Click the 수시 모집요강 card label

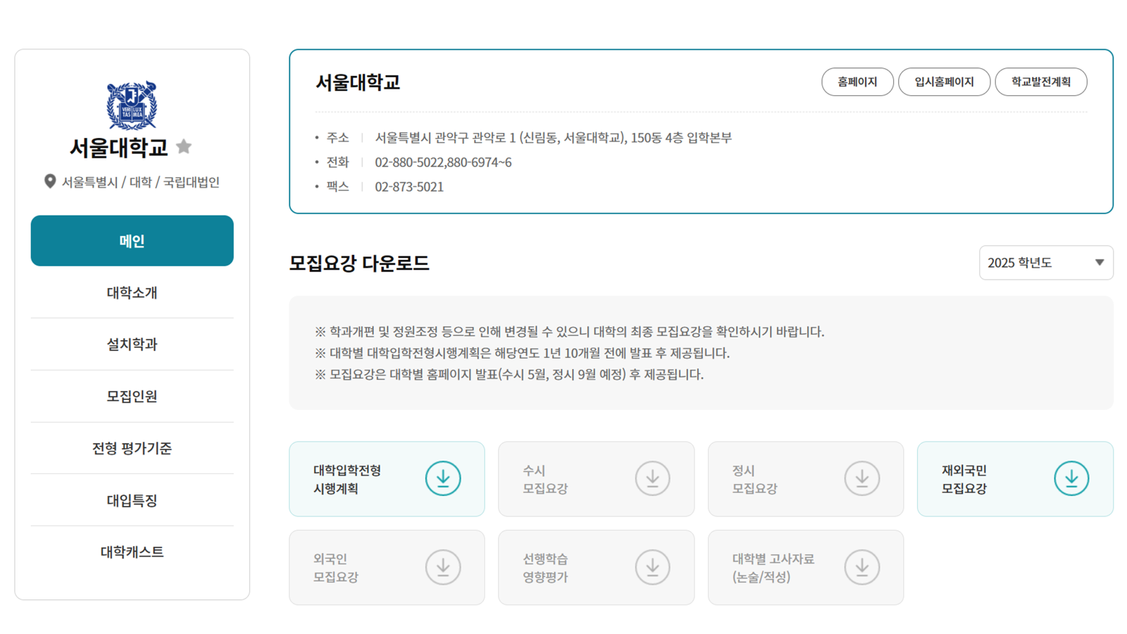point(544,479)
